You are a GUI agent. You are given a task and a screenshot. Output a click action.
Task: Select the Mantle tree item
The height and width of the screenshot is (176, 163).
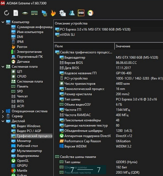19,170
